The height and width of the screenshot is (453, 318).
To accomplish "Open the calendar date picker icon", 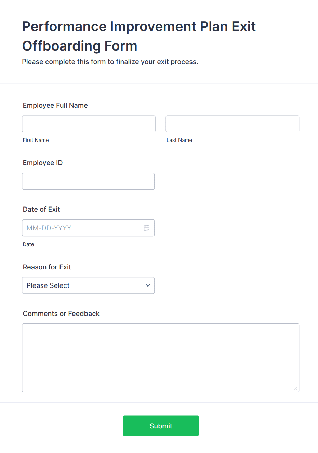I will pos(147,228).
